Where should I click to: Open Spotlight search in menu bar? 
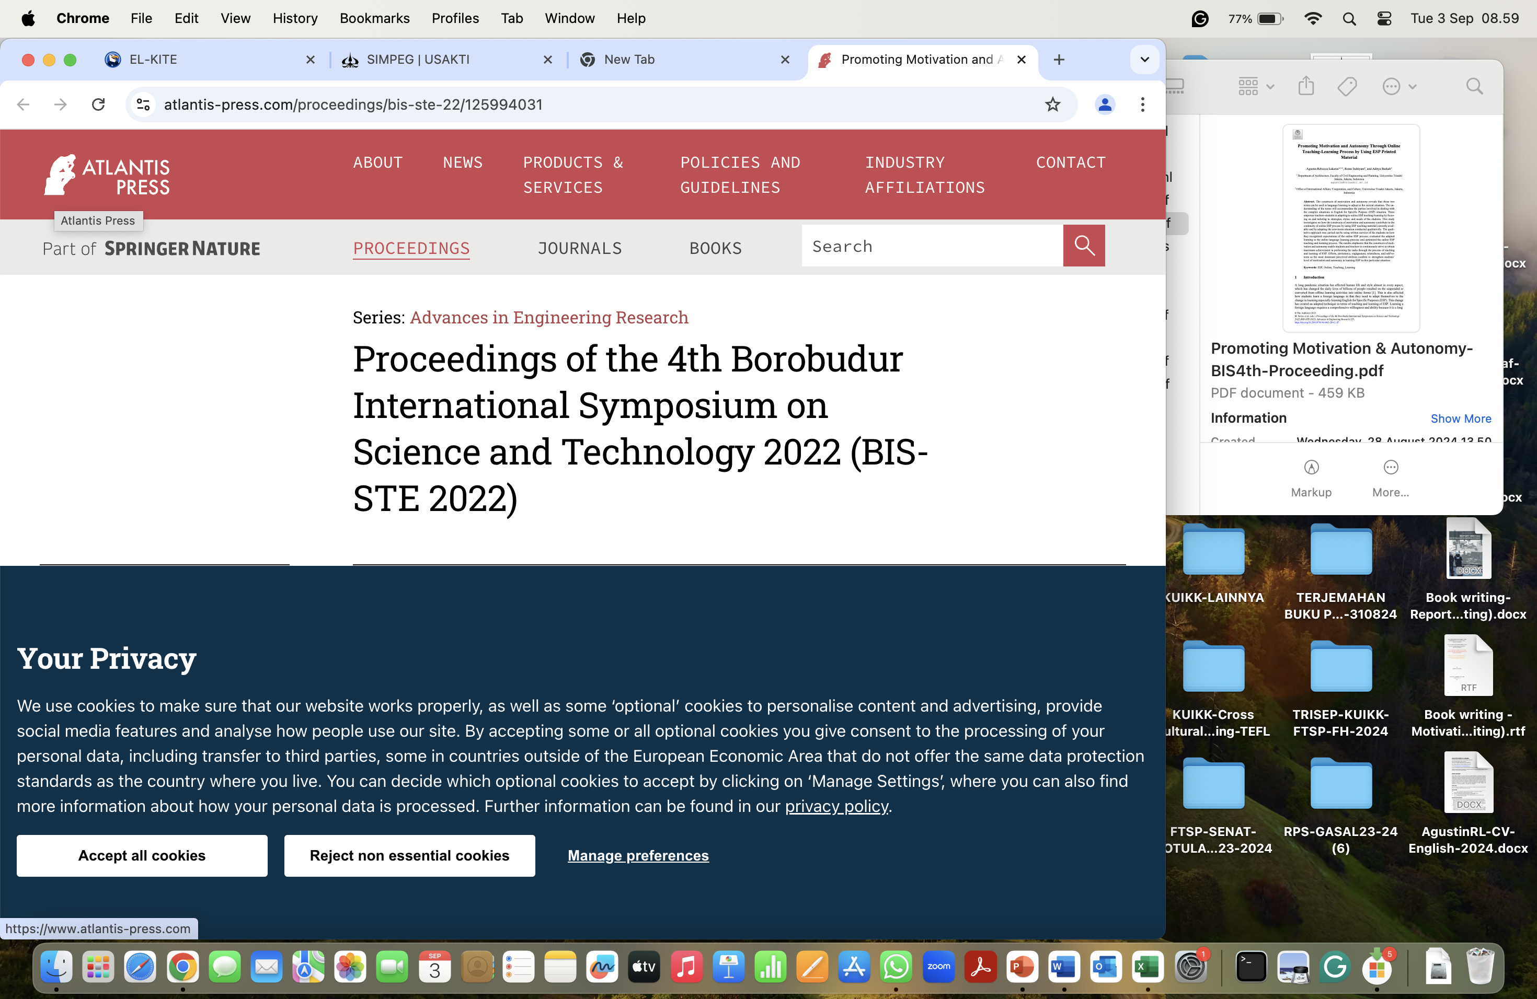point(1349,19)
